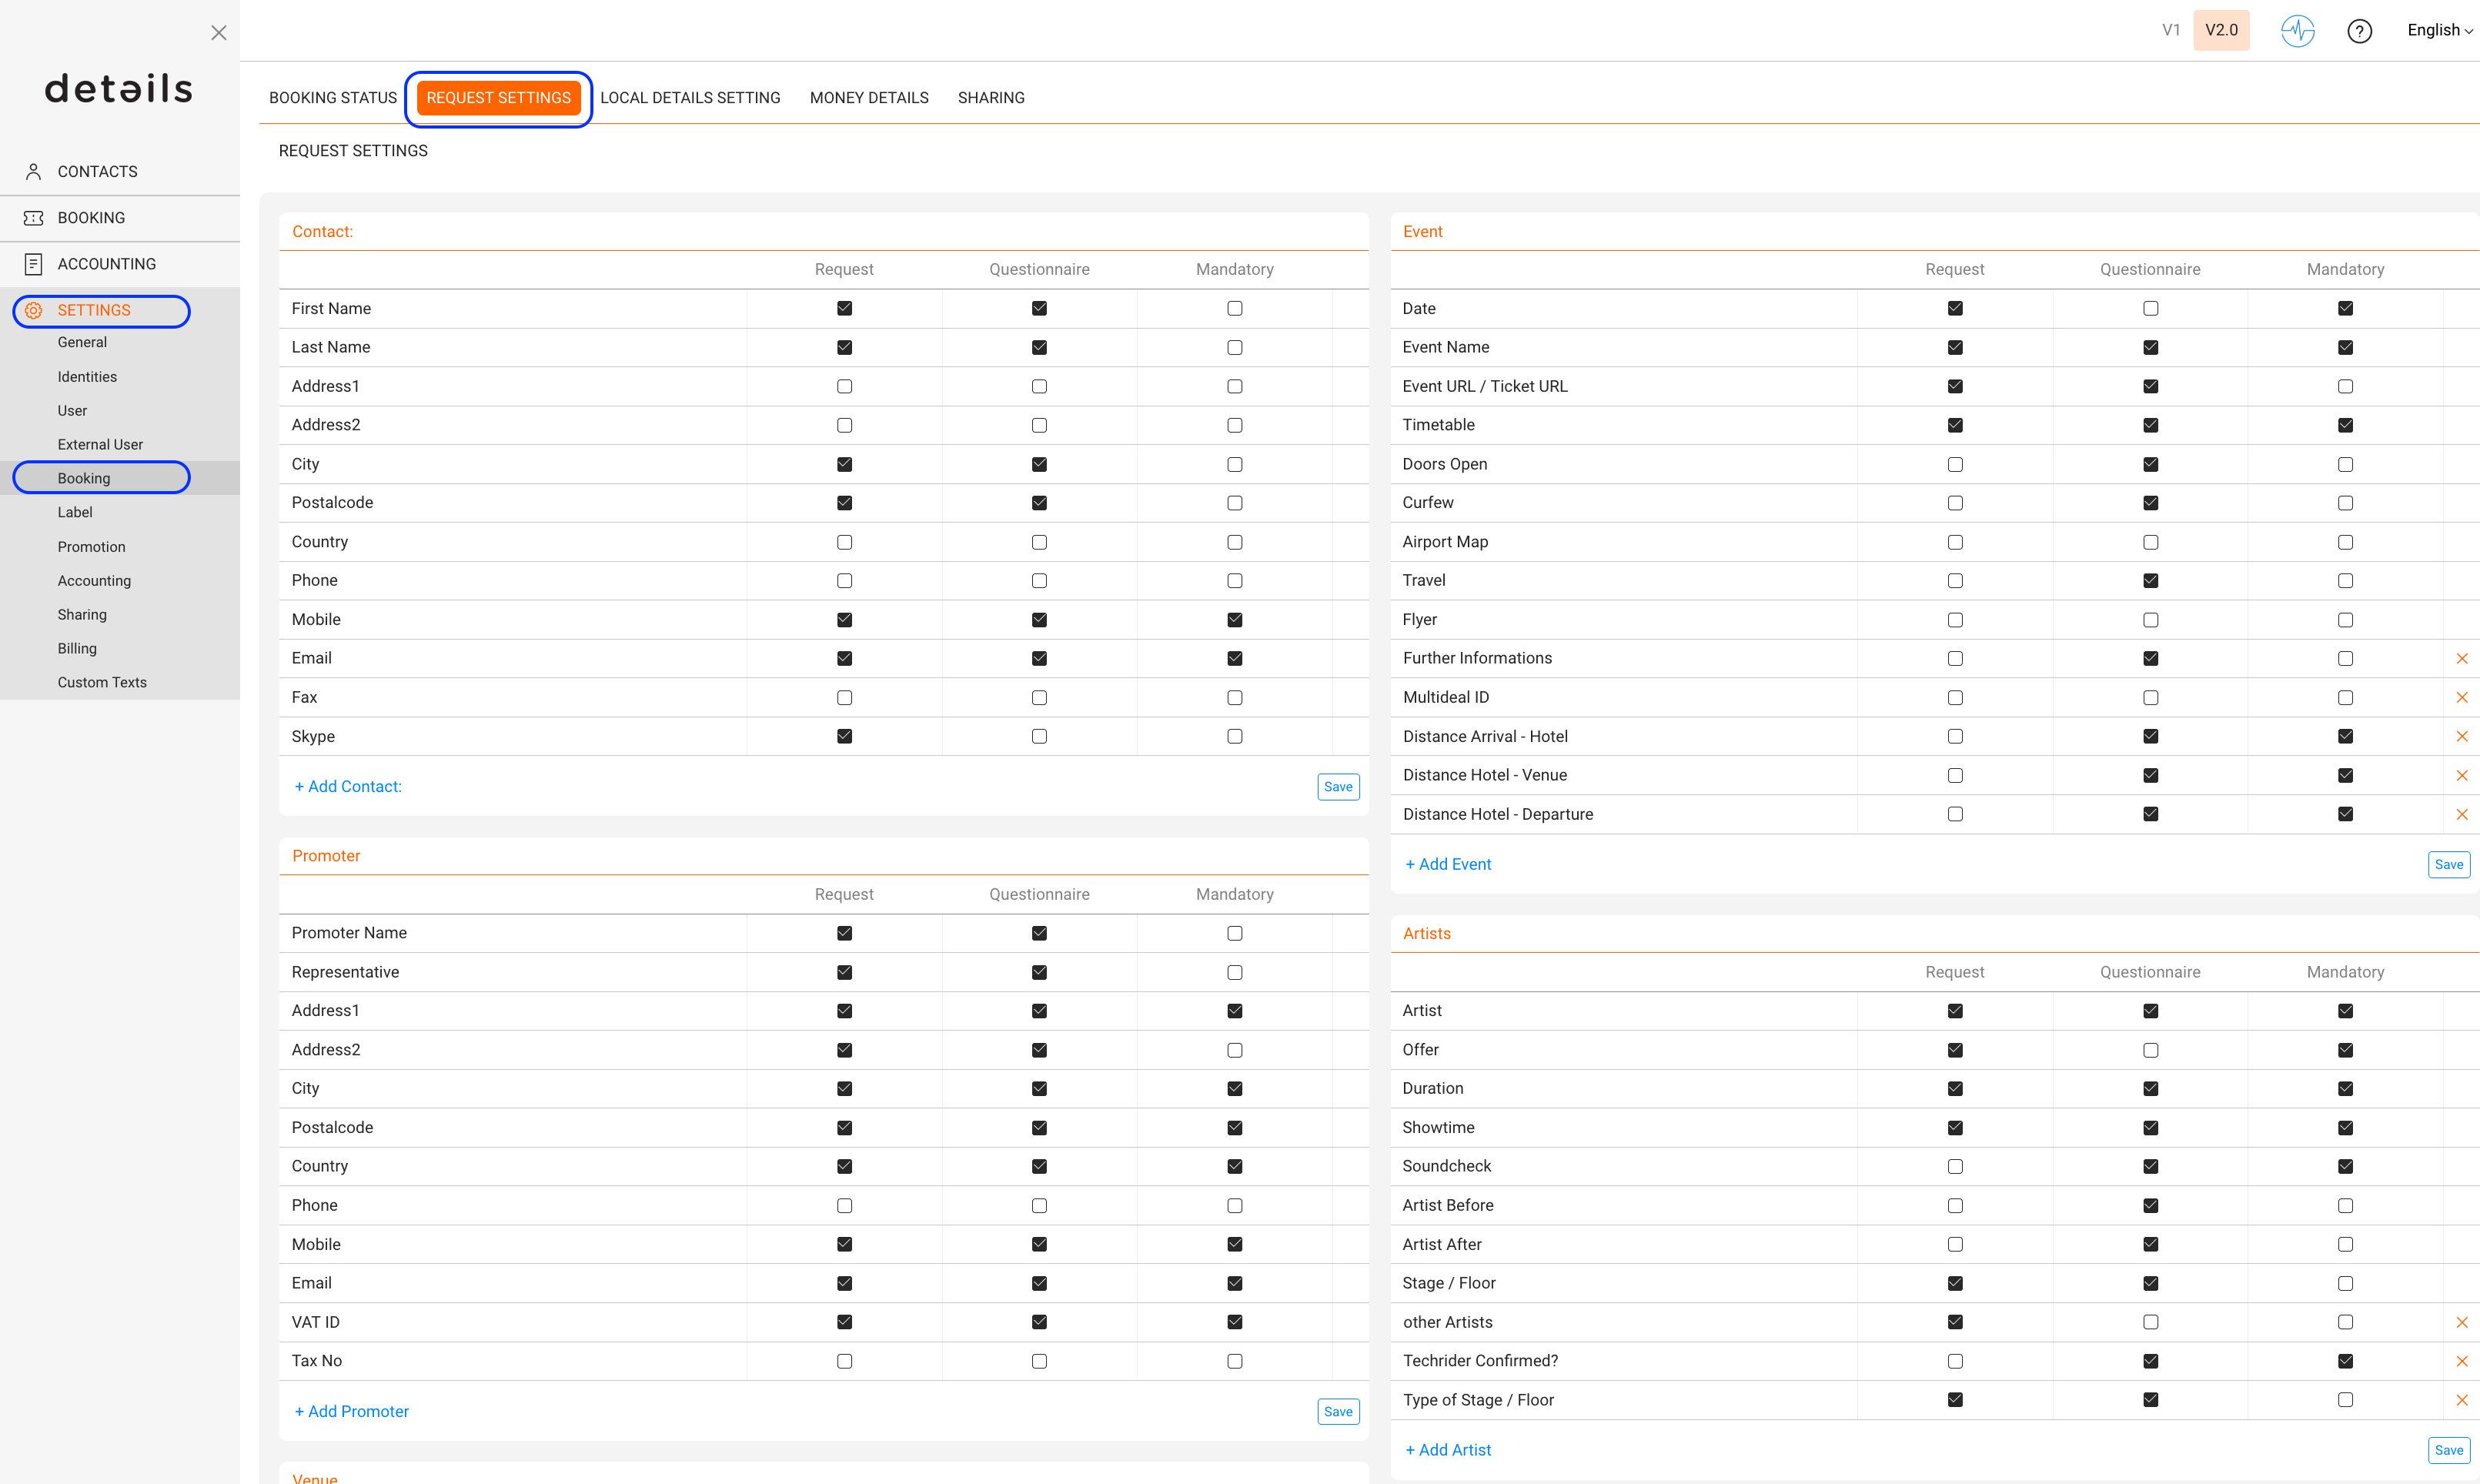
Task: Check Request for promoter Tax No
Action: click(844, 1361)
